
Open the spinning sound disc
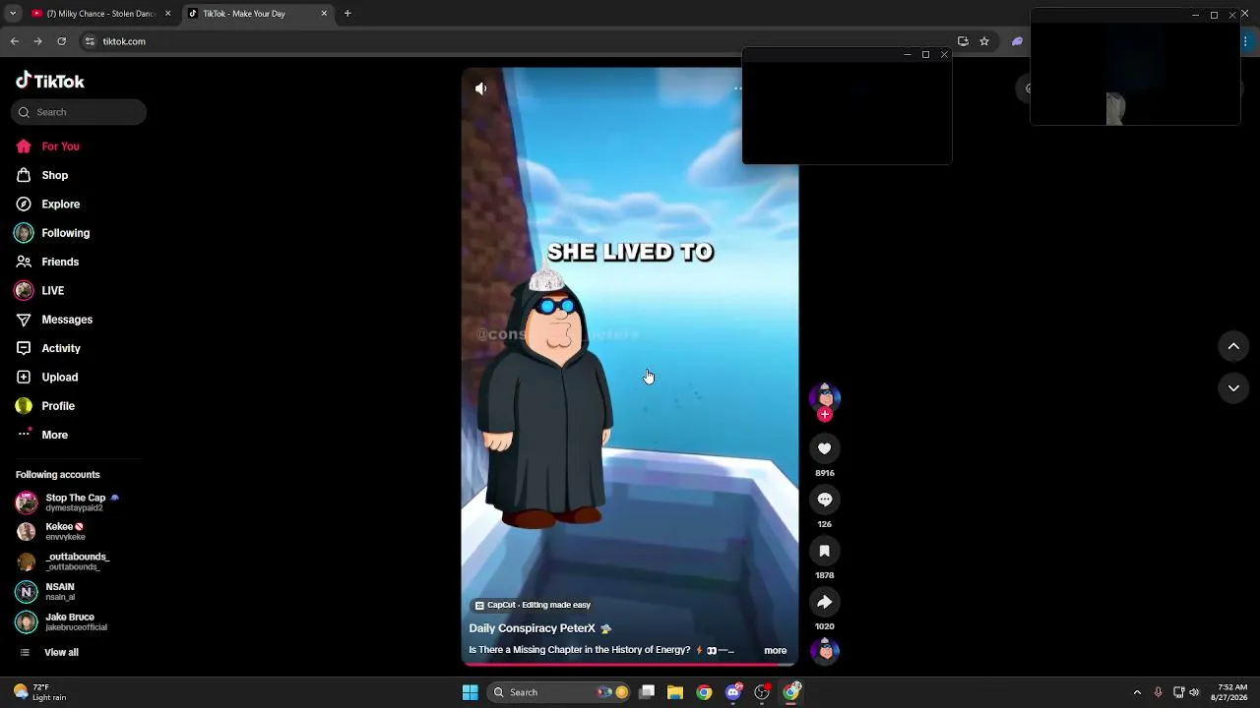coord(825,650)
